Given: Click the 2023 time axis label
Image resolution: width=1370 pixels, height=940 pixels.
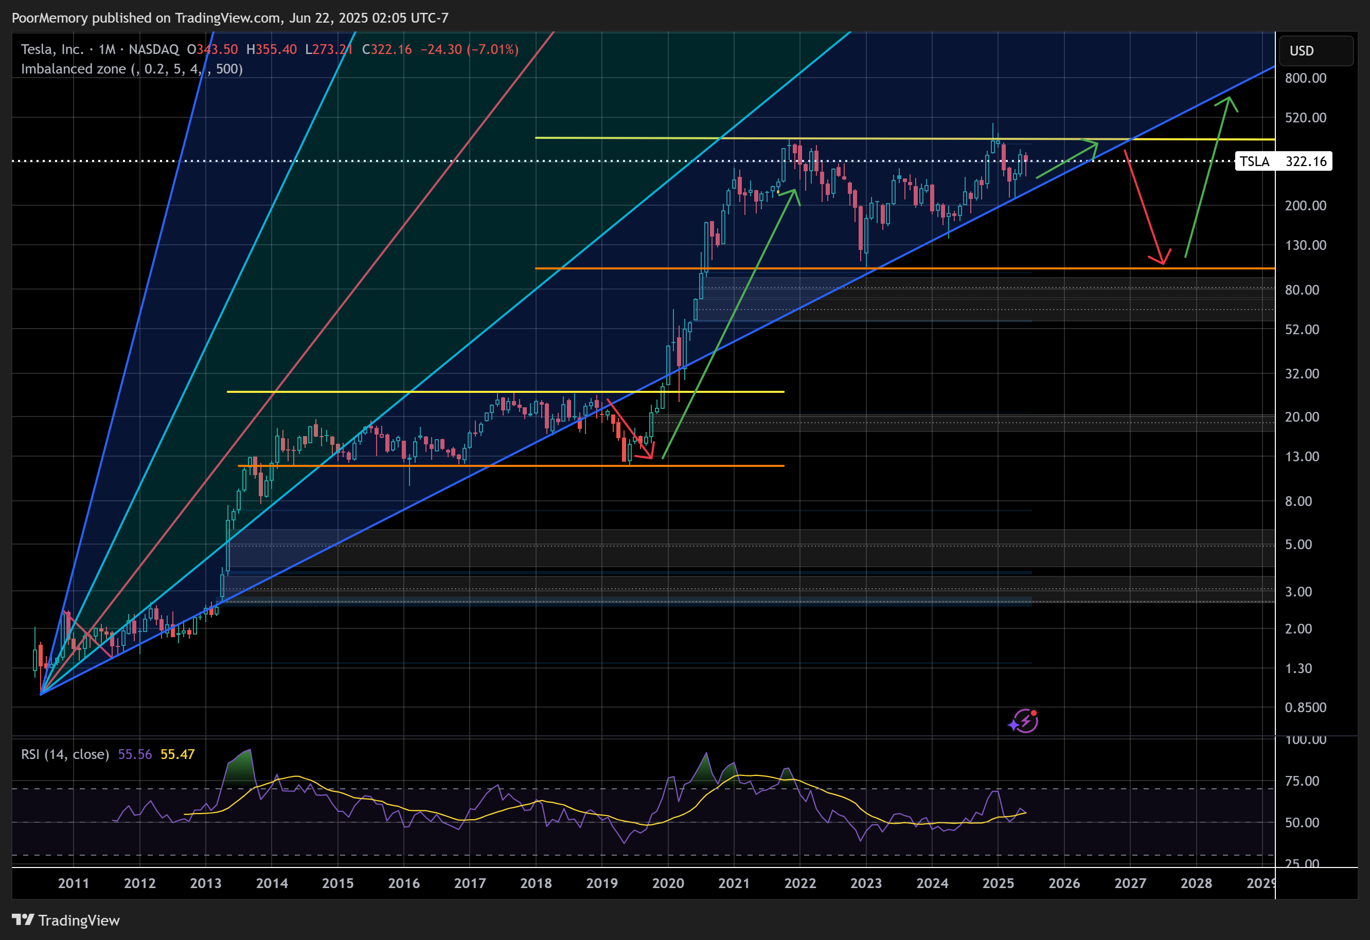Looking at the screenshot, I should tap(866, 883).
